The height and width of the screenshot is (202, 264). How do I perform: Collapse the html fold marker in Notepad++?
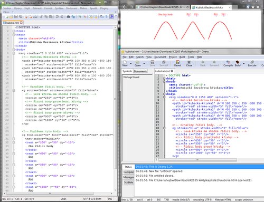(x=14, y=31)
